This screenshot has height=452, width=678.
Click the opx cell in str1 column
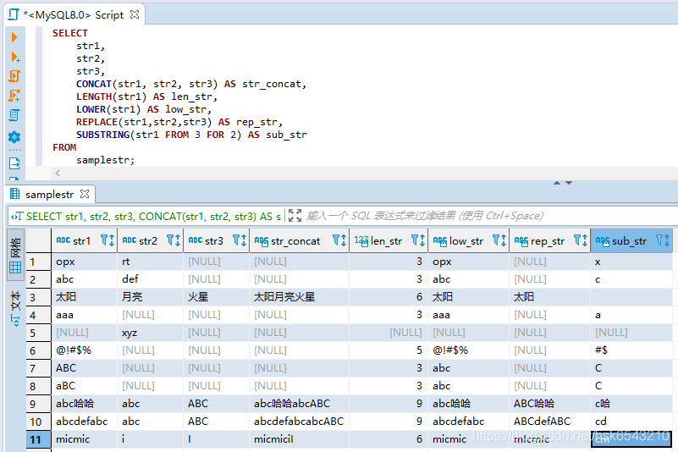pos(85,262)
